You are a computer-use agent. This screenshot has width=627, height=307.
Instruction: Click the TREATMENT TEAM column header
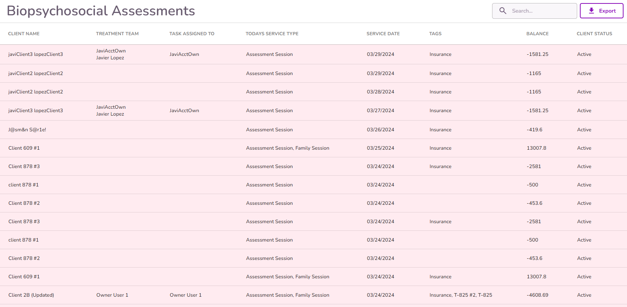click(x=117, y=34)
